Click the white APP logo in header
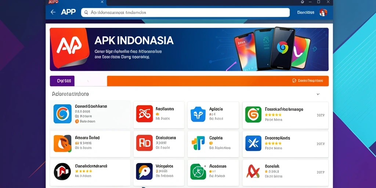 pyautogui.click(x=68, y=12)
